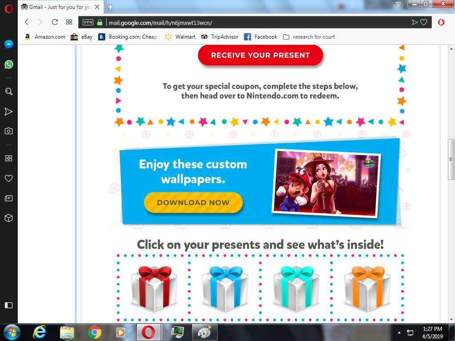The height and width of the screenshot is (341, 455).
Task: Open the Opera main menu logo
Action: (9, 9)
